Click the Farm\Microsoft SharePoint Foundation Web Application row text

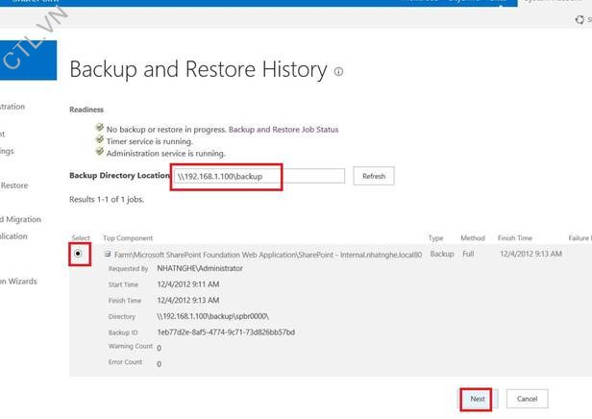tap(268, 255)
